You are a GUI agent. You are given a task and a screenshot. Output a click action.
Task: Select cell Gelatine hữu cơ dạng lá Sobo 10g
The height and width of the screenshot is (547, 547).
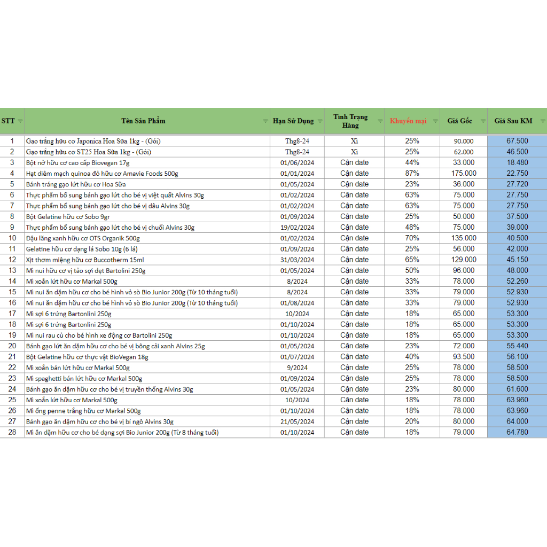[147, 249]
